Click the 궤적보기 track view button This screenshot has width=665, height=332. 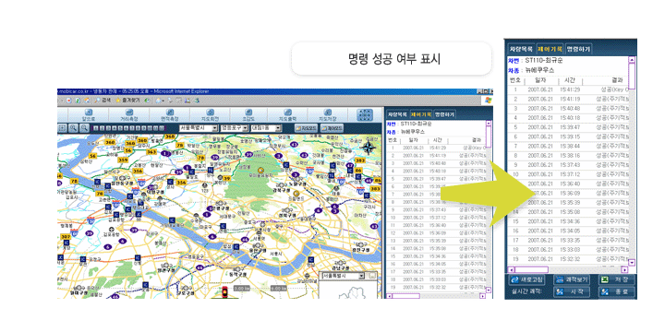coord(572,280)
